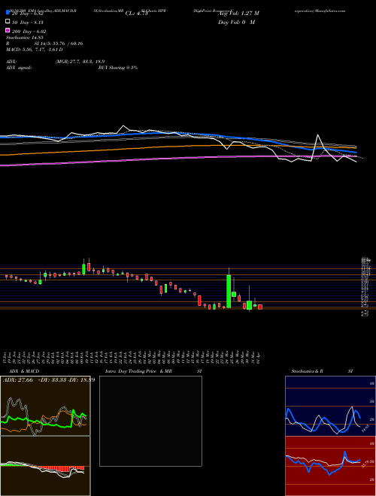Open the ADX indicator chart panel
This screenshot has width=376, height=496.
(45, 406)
